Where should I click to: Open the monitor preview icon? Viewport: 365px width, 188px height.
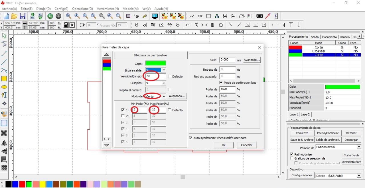[x=155, y=16]
